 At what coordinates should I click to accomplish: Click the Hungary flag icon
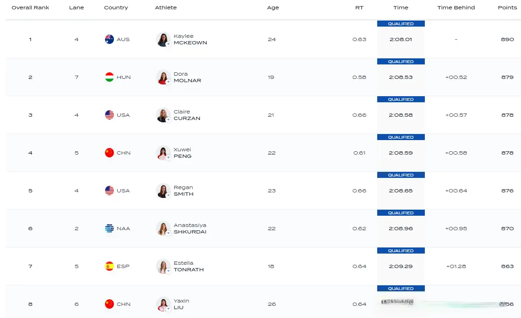tap(109, 77)
